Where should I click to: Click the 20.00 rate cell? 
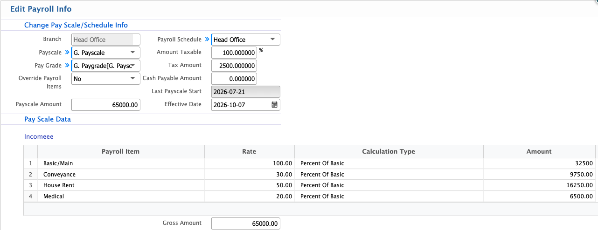coord(249,196)
